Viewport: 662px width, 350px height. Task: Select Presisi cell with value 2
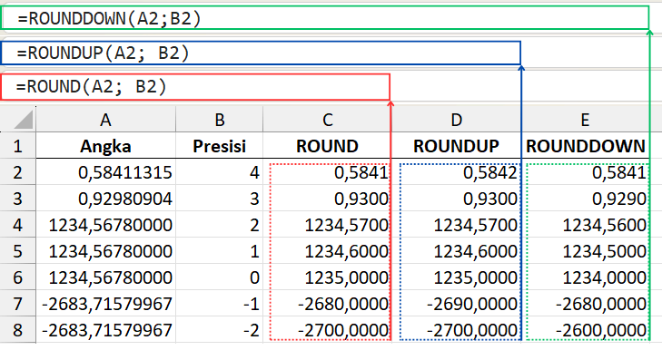coord(219,224)
